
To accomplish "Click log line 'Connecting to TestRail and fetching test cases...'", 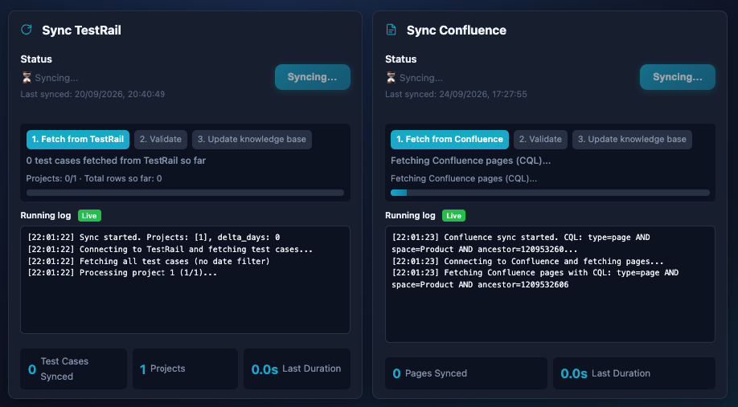I will point(196,249).
